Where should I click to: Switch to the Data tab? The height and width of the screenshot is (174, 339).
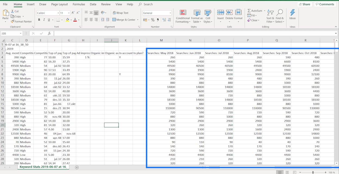pos(93,4)
